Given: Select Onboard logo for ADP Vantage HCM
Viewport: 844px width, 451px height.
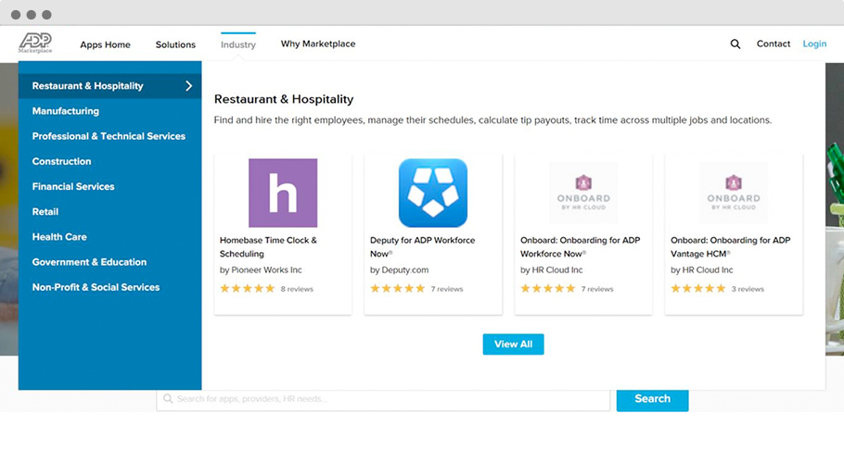Looking at the screenshot, I should [734, 193].
